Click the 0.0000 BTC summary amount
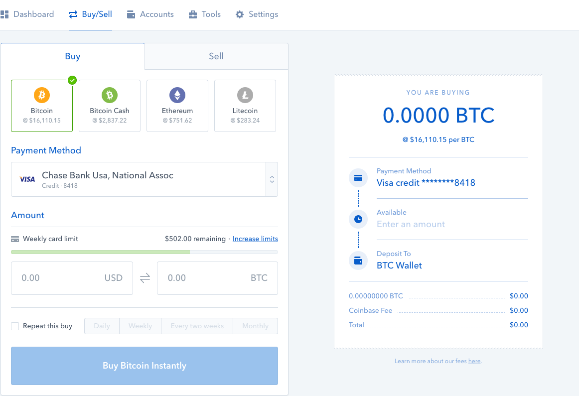Screen dimensions: 579x396 [438, 115]
